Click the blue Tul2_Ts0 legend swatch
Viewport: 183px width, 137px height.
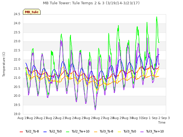coord(45,132)
